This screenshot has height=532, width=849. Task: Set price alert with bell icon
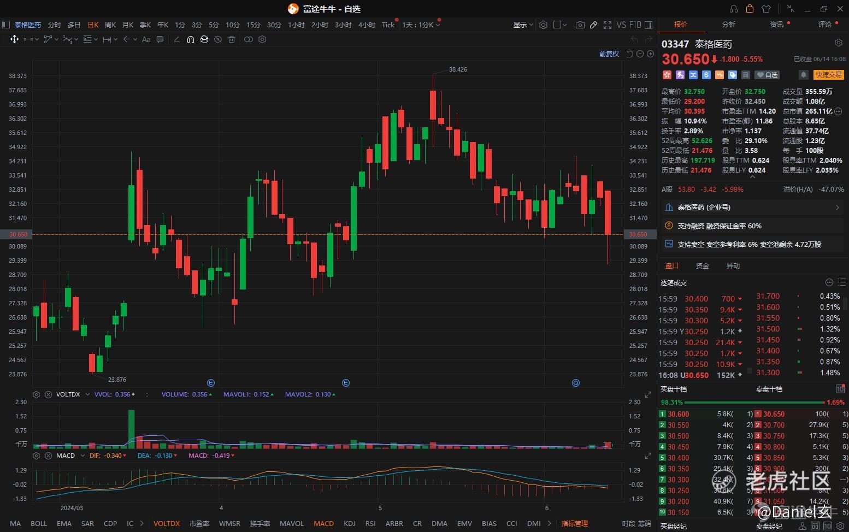(804, 75)
